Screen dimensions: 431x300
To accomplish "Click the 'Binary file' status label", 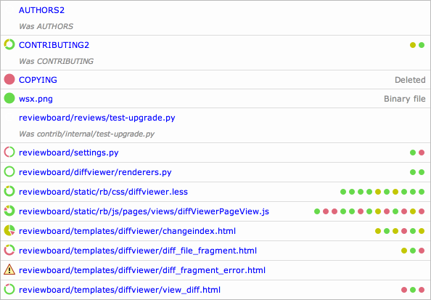I will 405,99.
